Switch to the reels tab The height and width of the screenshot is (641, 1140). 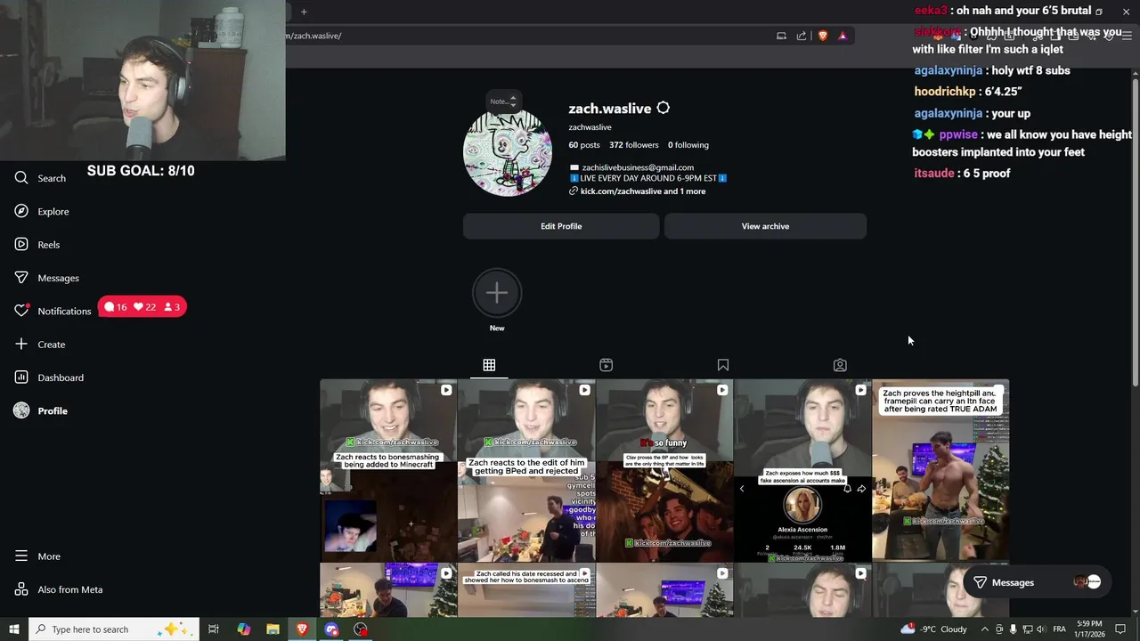point(606,365)
